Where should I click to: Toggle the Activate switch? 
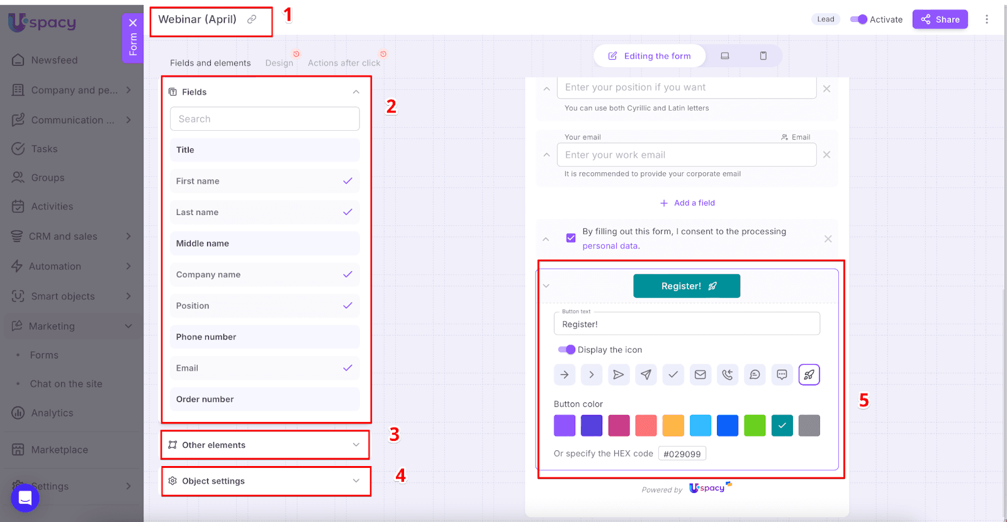click(858, 19)
